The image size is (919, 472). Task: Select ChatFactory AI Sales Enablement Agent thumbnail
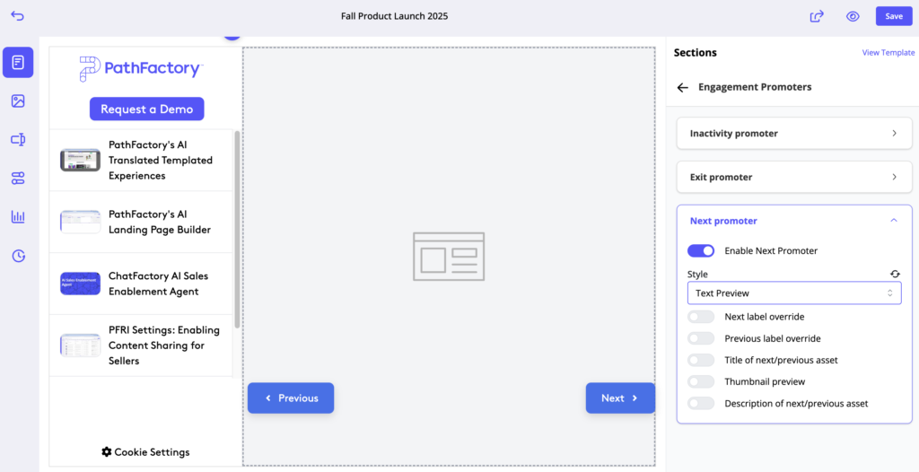pyautogui.click(x=81, y=284)
